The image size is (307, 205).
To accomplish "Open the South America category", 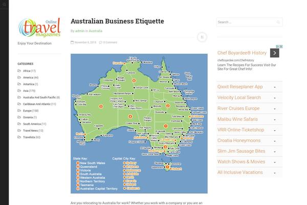I will (32, 124).
